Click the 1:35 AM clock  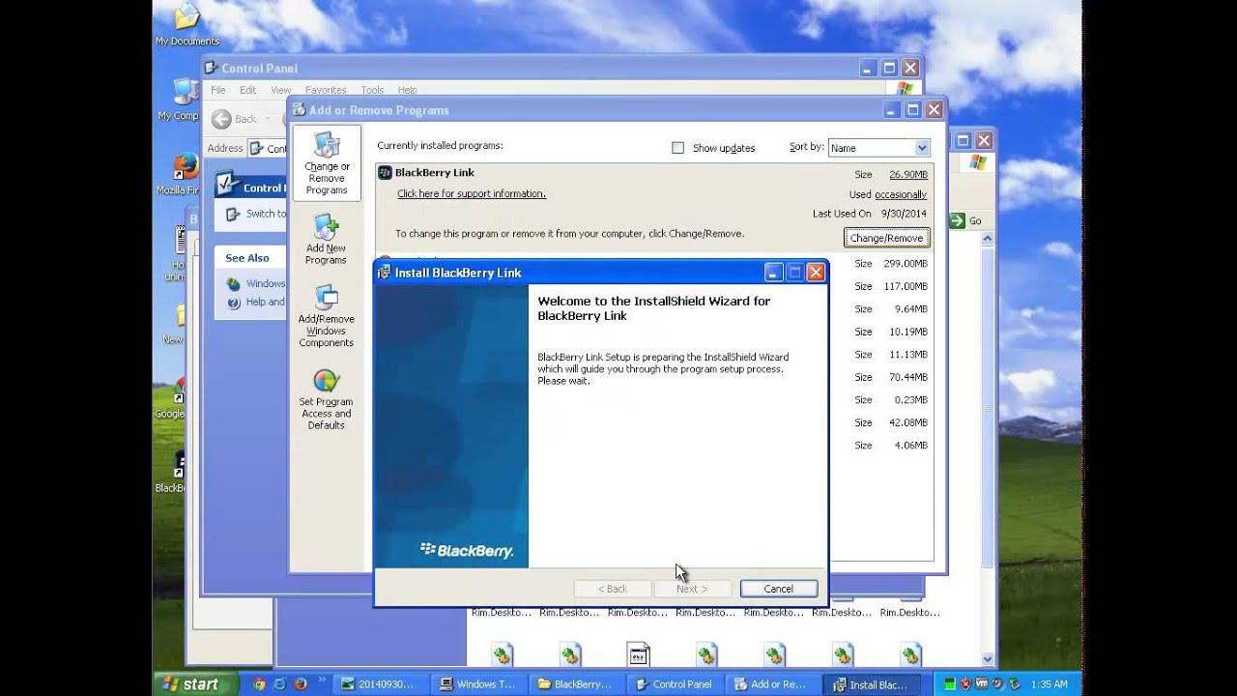[1049, 684]
